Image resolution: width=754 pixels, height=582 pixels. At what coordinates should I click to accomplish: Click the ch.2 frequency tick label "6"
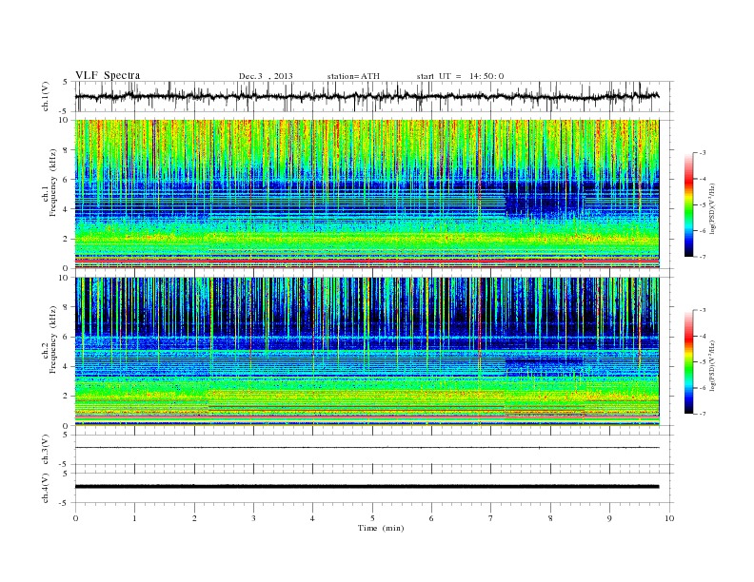[66, 337]
